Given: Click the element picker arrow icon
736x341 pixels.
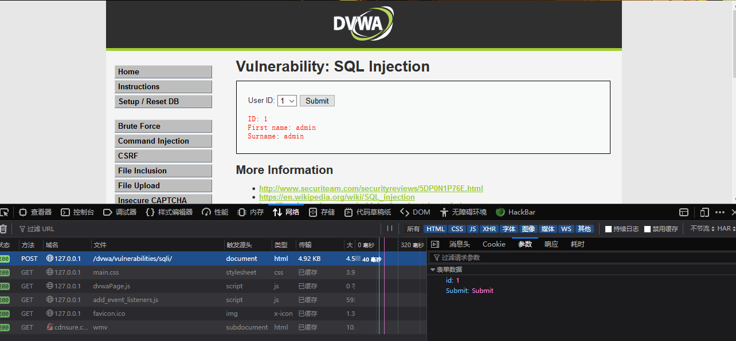Looking at the screenshot, I should pyautogui.click(x=5, y=212).
